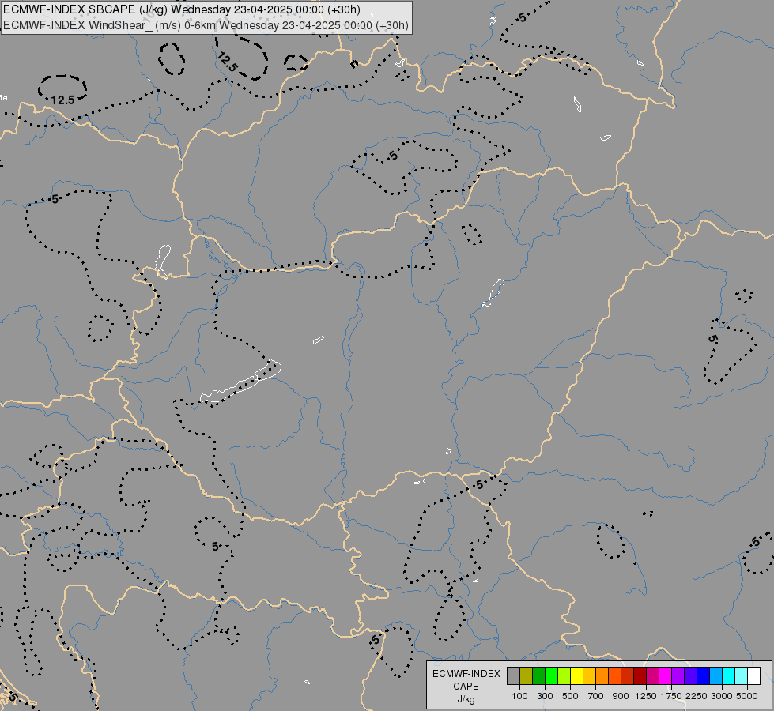Click the azure swatch left of the 3000 tick
This screenshot has width=774, height=711.
pos(716,675)
